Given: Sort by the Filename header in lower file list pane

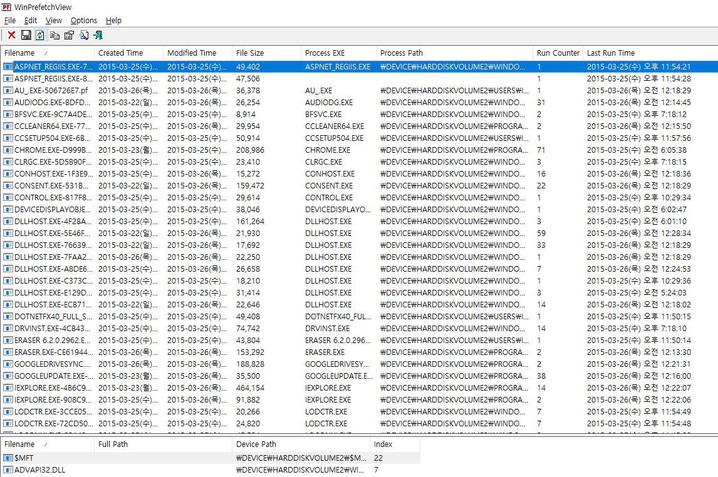Looking at the screenshot, I should (47, 444).
